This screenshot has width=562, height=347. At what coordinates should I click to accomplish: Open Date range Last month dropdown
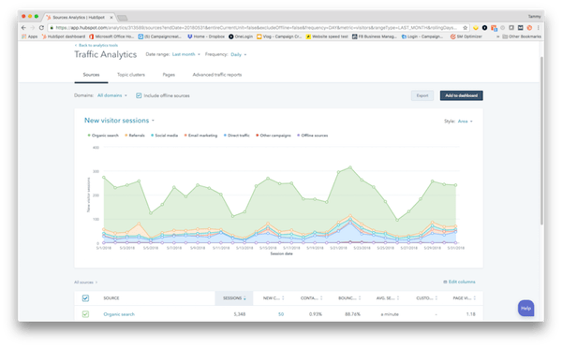pos(186,54)
